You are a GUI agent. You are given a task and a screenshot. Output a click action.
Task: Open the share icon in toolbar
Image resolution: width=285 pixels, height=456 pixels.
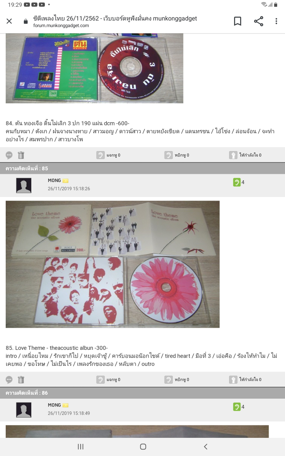coord(259,21)
